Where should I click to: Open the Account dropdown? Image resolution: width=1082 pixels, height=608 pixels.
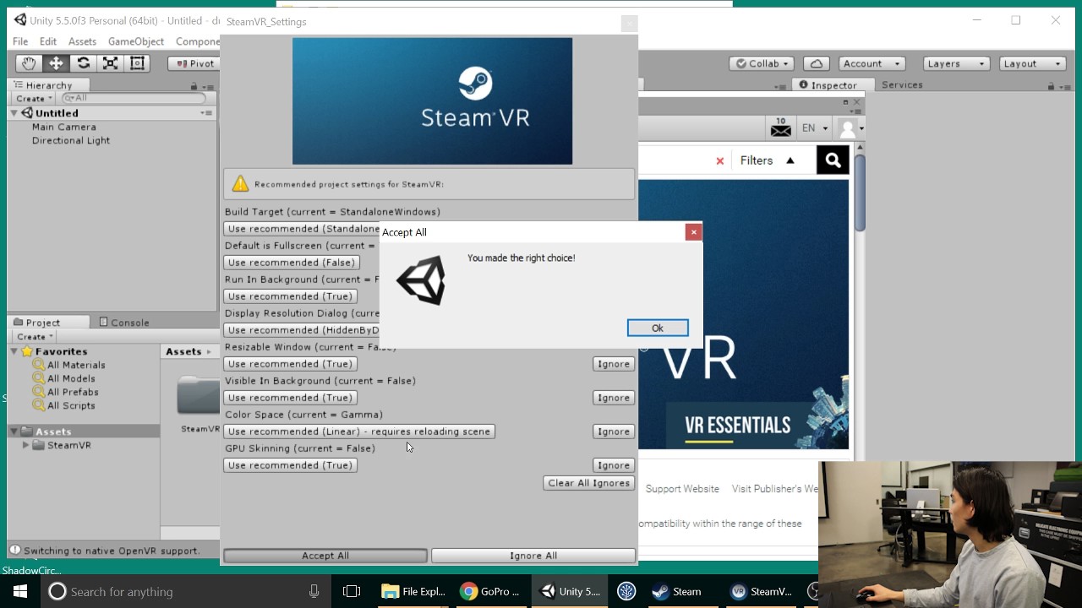click(x=872, y=63)
